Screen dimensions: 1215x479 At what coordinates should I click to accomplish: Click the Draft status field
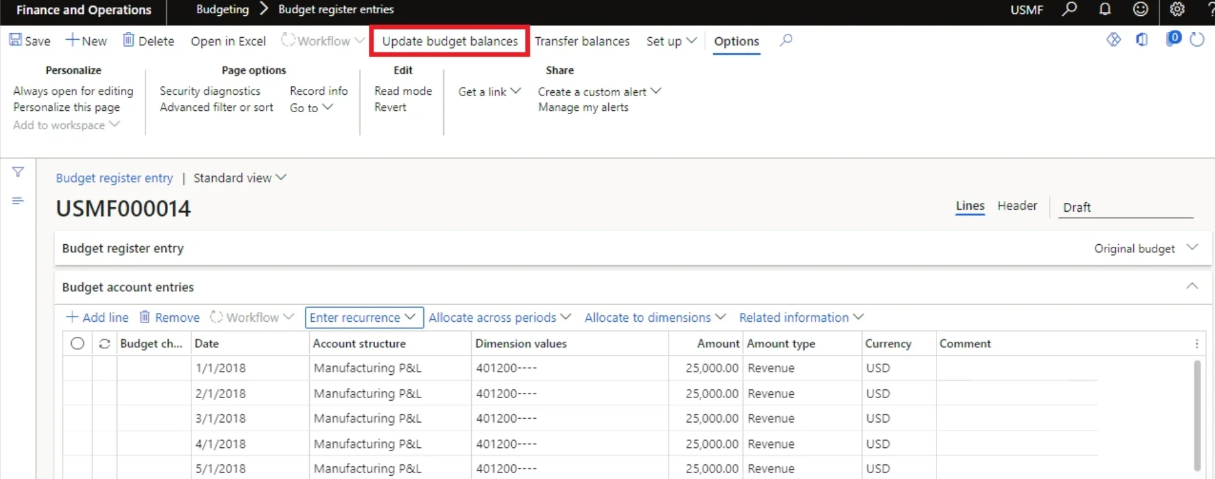point(1125,207)
